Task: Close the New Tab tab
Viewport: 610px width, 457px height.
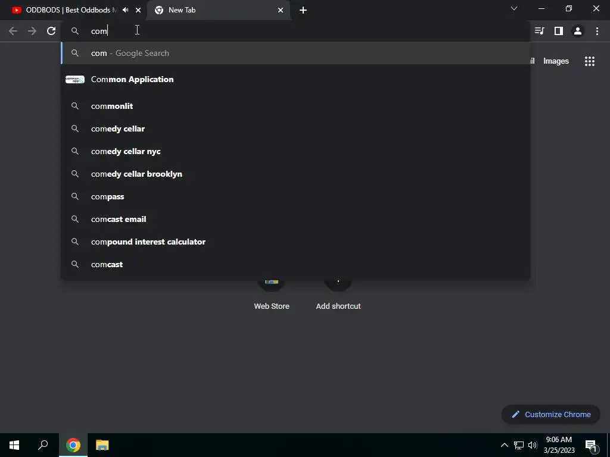Action: click(x=281, y=10)
